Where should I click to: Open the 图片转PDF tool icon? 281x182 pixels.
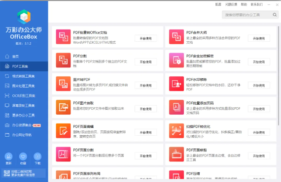63,84
